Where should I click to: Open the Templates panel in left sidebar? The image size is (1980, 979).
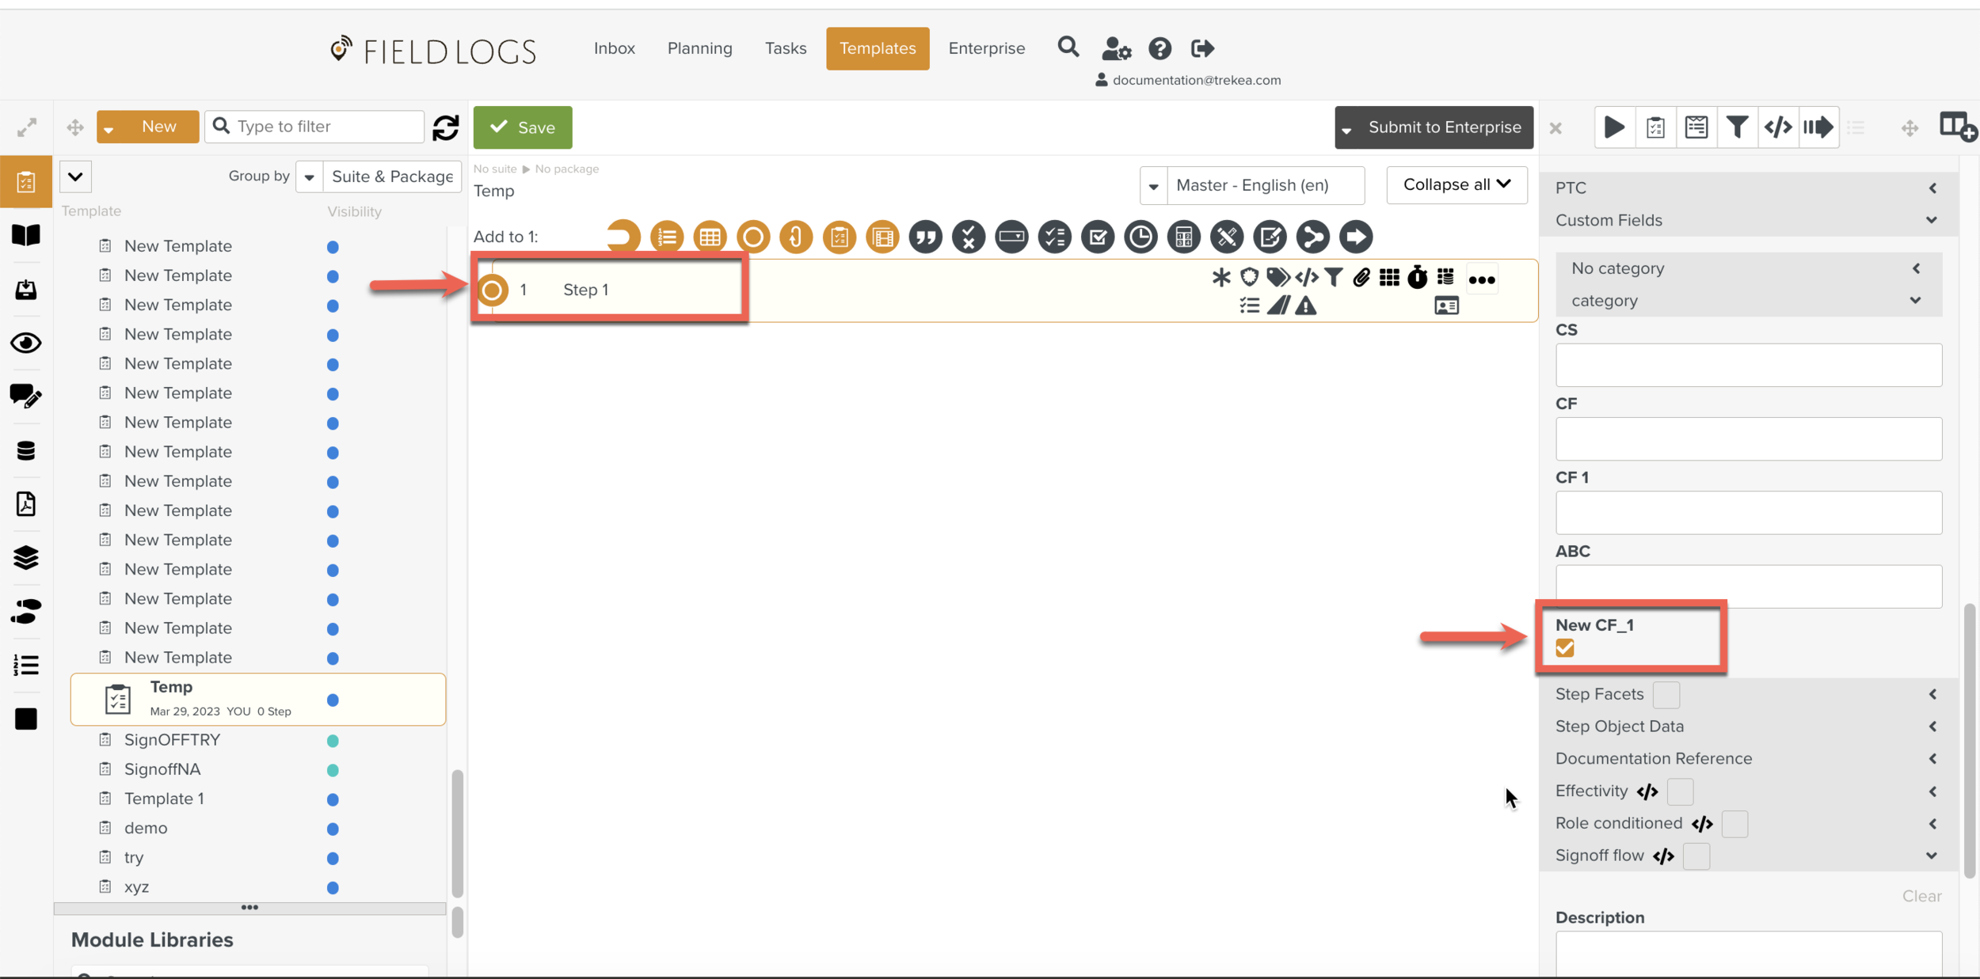pyautogui.click(x=25, y=180)
